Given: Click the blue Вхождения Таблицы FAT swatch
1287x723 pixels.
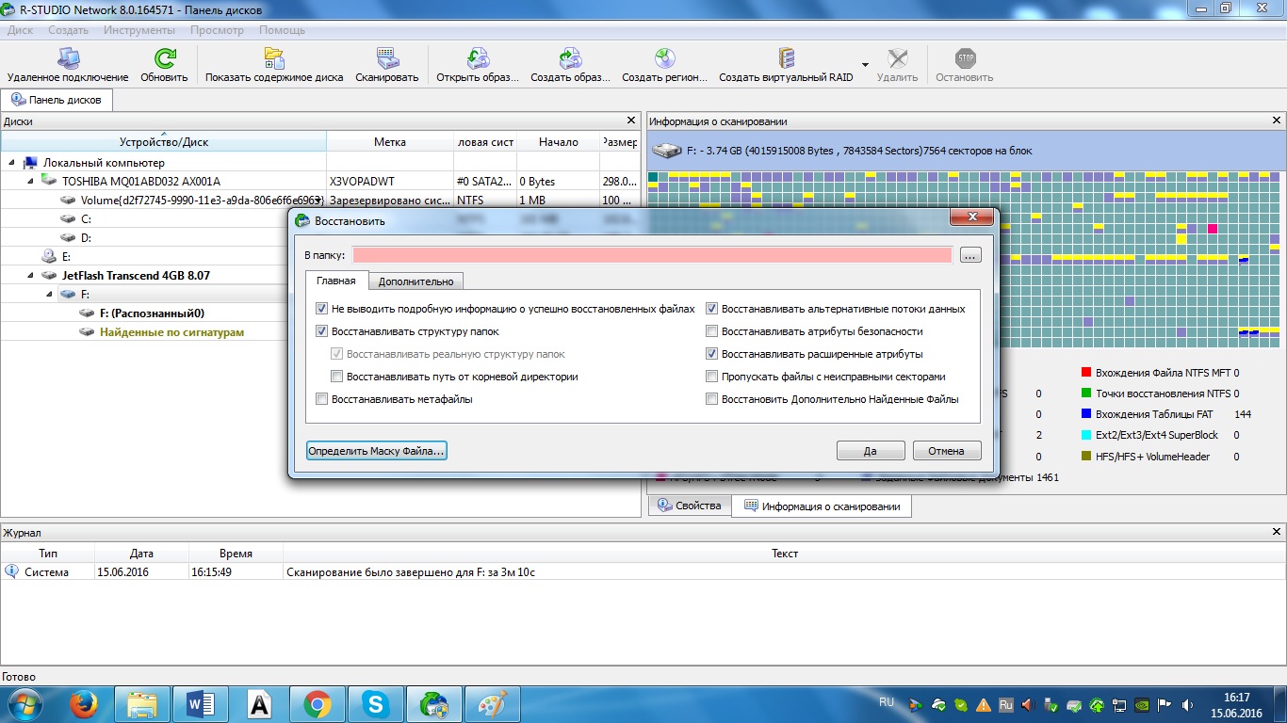Looking at the screenshot, I should pyautogui.click(x=1086, y=414).
